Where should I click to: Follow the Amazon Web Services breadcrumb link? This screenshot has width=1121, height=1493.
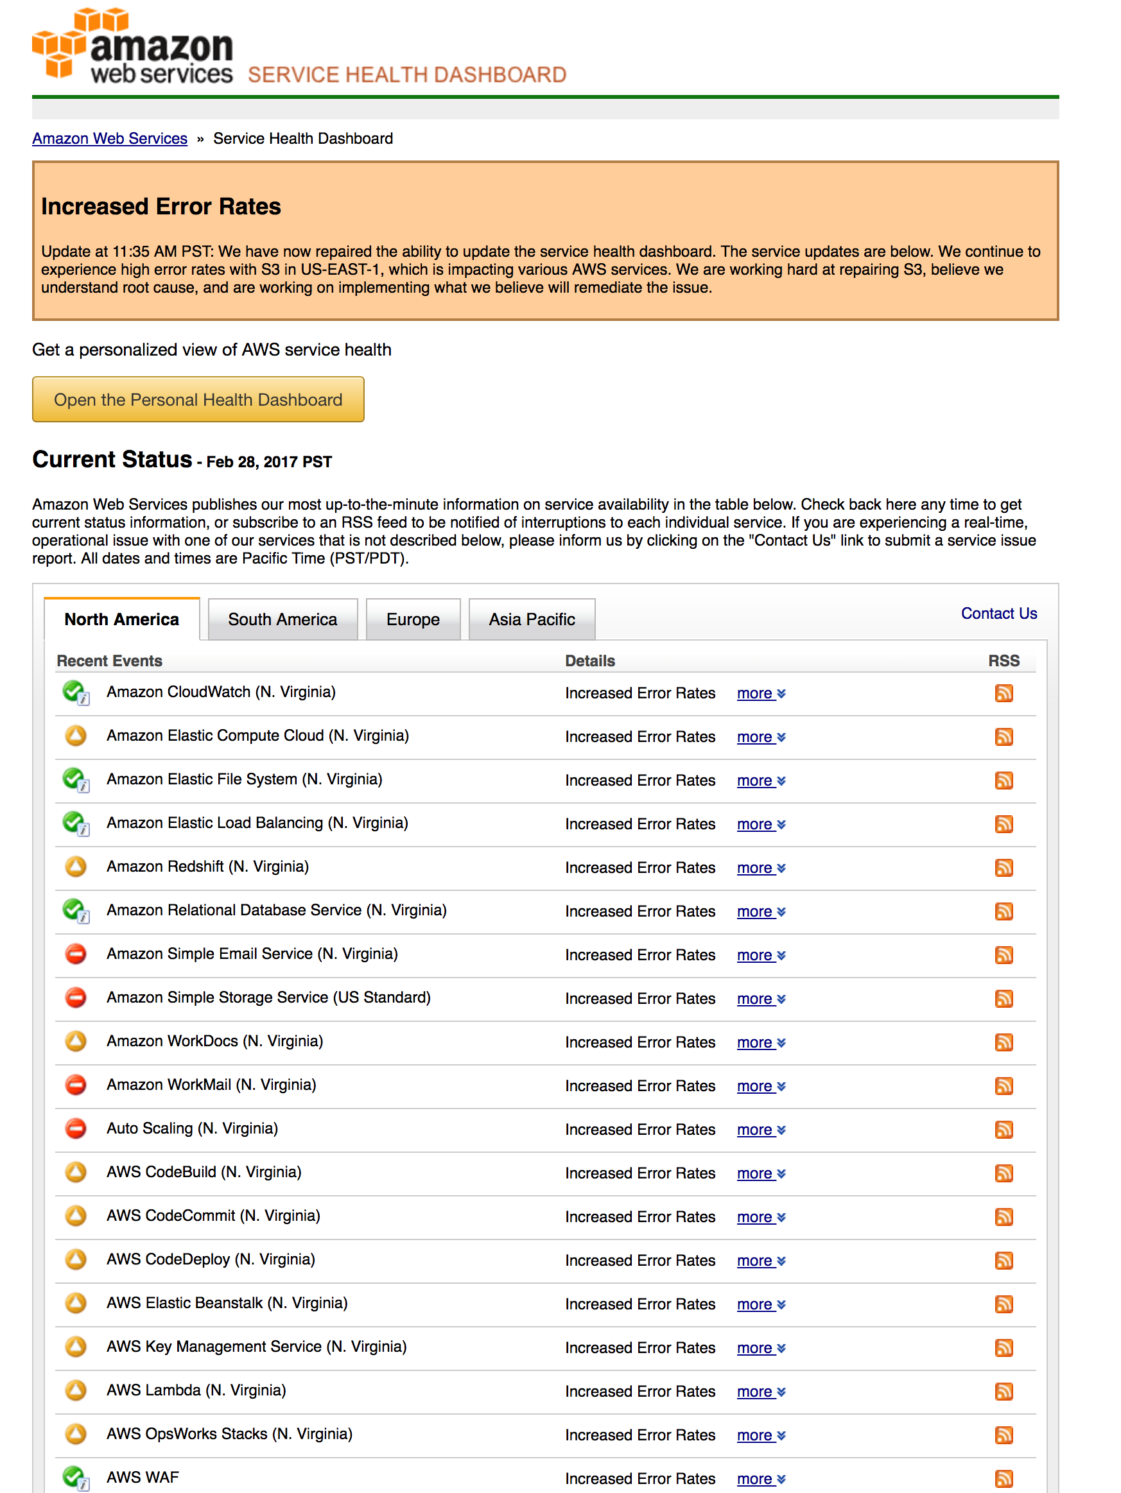110,139
